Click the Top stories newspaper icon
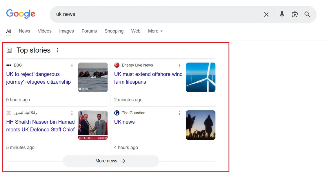This screenshot has height=176, width=331. coord(9,50)
